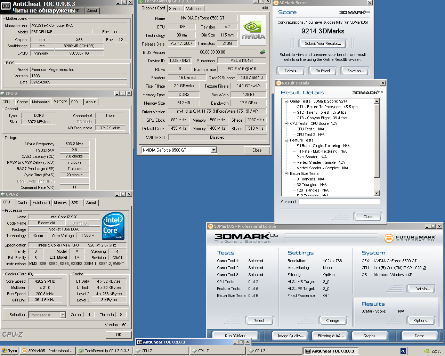
Task: Click the Submit Your Results button
Action: pyautogui.click(x=323, y=43)
